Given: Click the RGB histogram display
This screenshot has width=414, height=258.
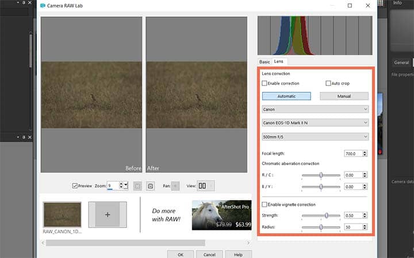Looking at the screenshot, I should pyautogui.click(x=315, y=36).
